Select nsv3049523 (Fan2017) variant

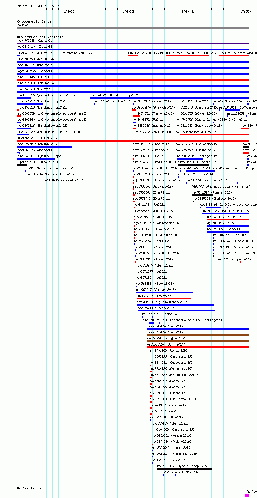pyautogui.click(x=230, y=235)
